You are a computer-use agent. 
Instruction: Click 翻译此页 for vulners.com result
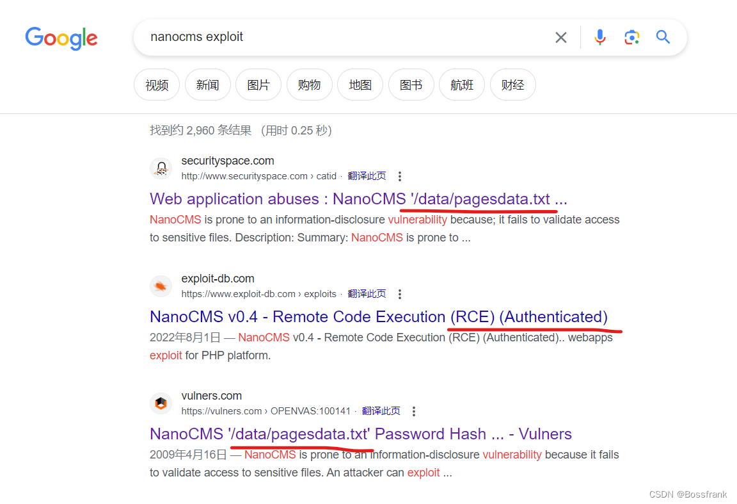tap(381, 411)
